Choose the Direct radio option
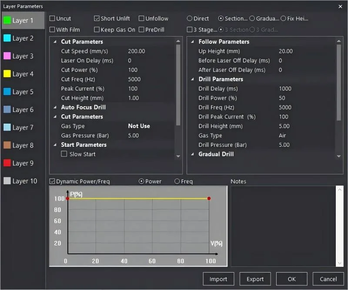Screen dimensions: 348x290 190,18
